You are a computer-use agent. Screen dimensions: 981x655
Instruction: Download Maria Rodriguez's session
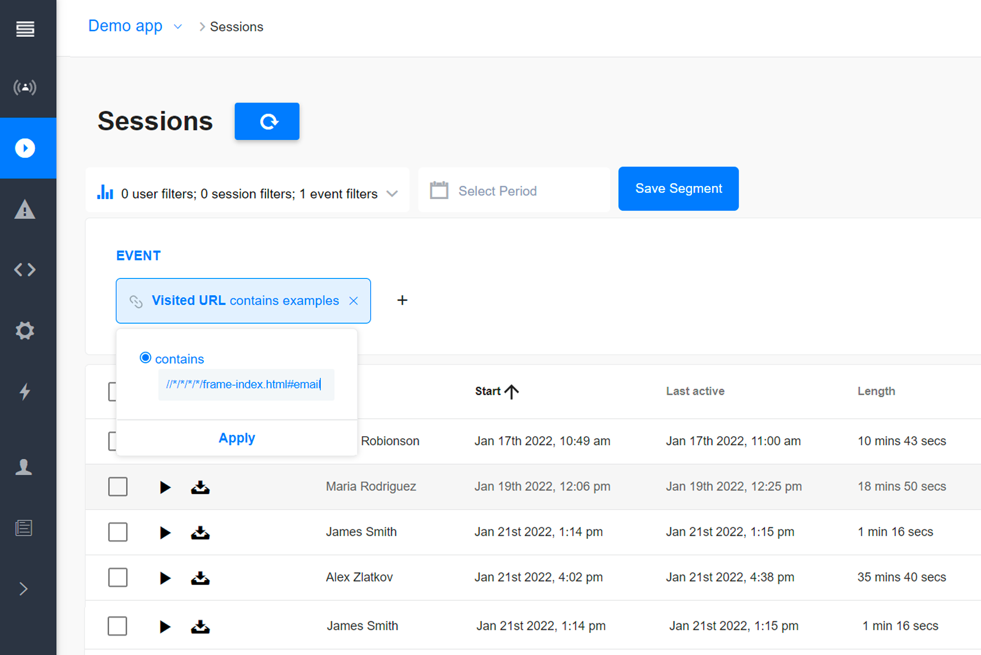[x=200, y=487]
